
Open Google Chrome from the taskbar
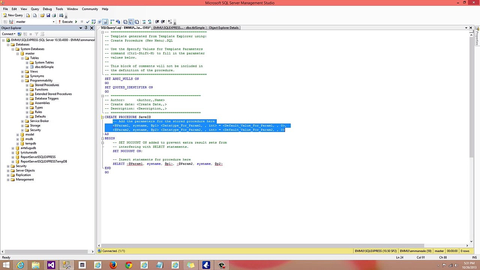pos(129,265)
